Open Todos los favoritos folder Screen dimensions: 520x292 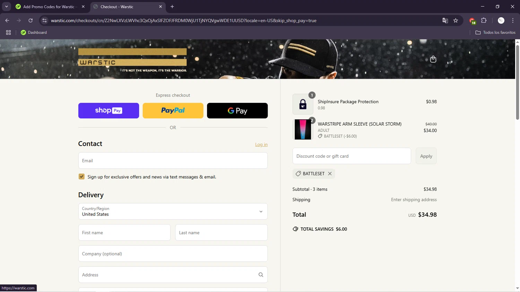(x=495, y=33)
